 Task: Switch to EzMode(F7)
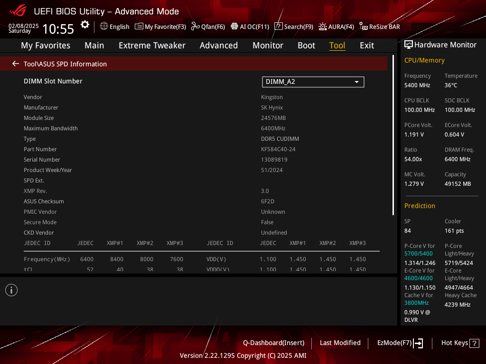pos(400,343)
